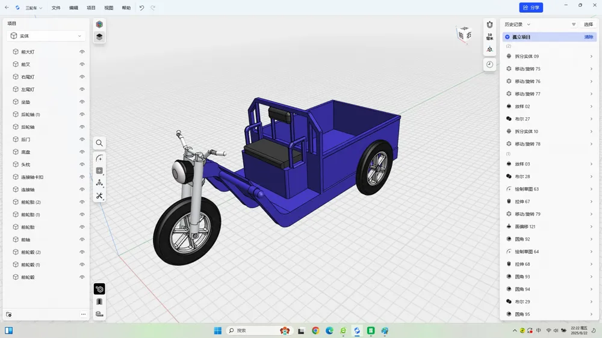The width and height of the screenshot is (602, 338).
Task: Open Chrome from the taskbar
Action: [315, 330]
